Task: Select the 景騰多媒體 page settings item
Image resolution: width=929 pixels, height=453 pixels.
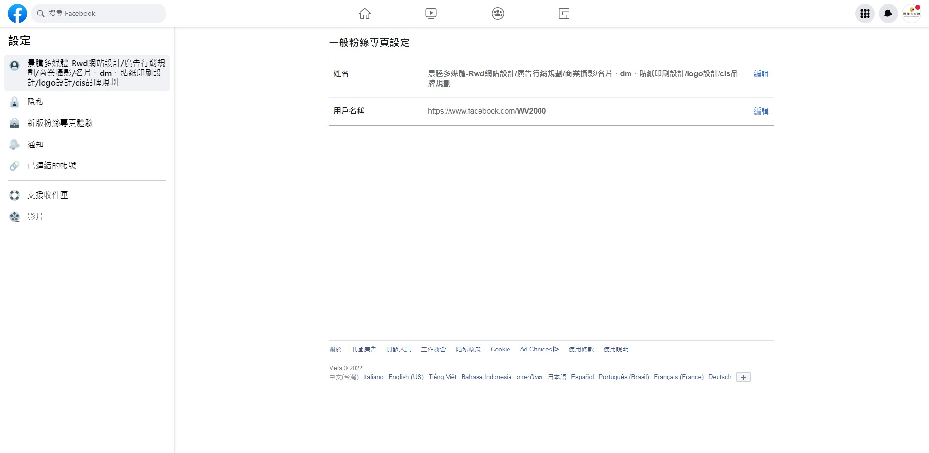Action: click(87, 73)
